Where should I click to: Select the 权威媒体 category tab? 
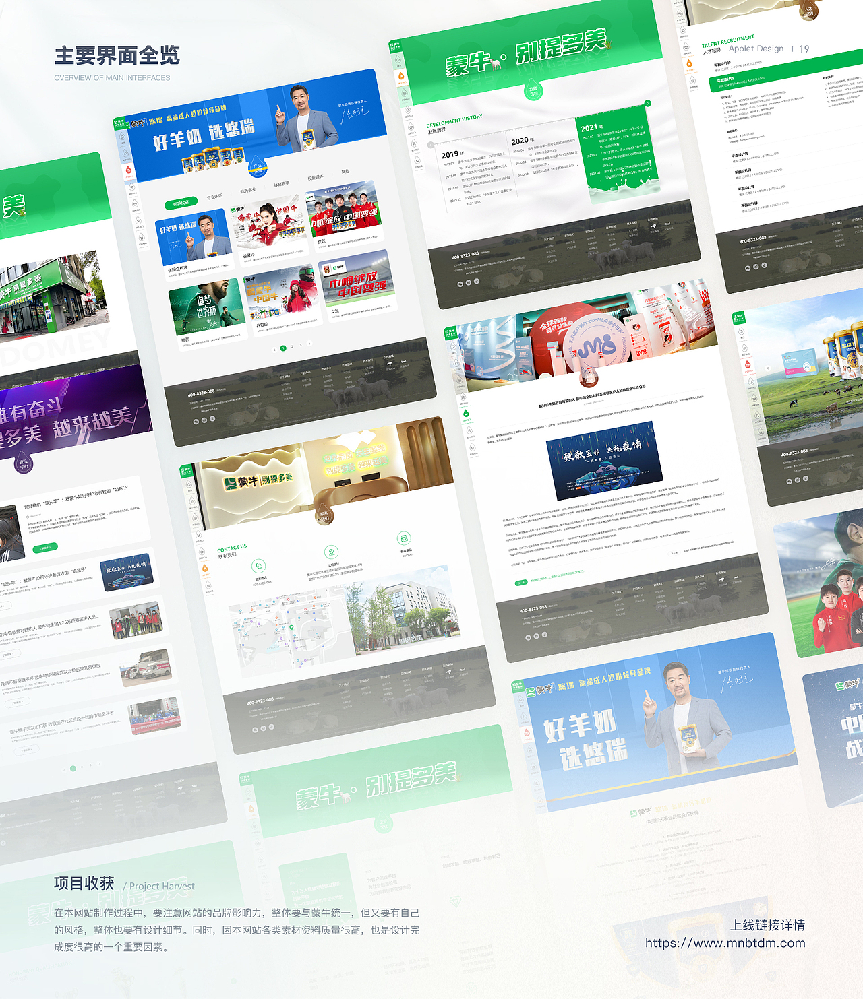(316, 177)
